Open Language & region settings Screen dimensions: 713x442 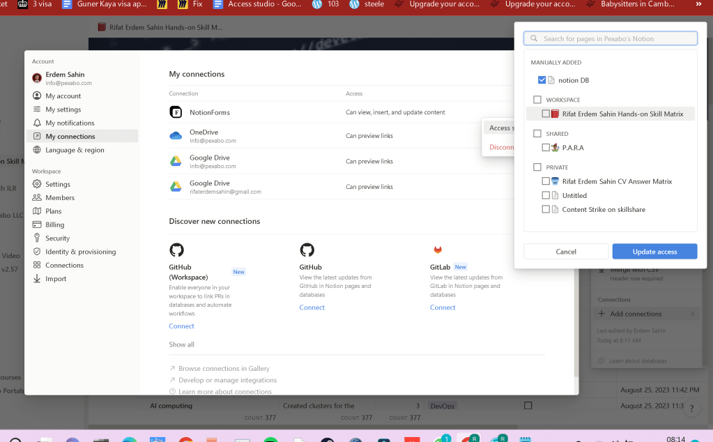click(x=82, y=150)
